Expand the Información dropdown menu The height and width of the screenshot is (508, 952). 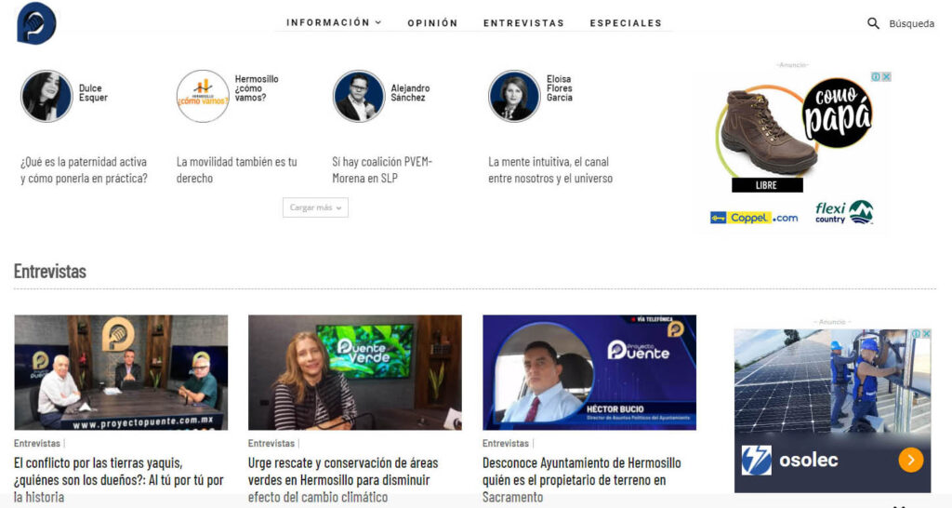[x=334, y=22]
